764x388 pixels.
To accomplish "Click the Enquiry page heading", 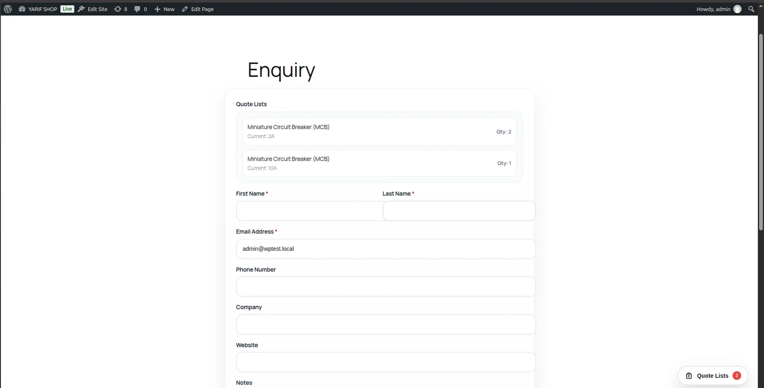I will tap(281, 71).
